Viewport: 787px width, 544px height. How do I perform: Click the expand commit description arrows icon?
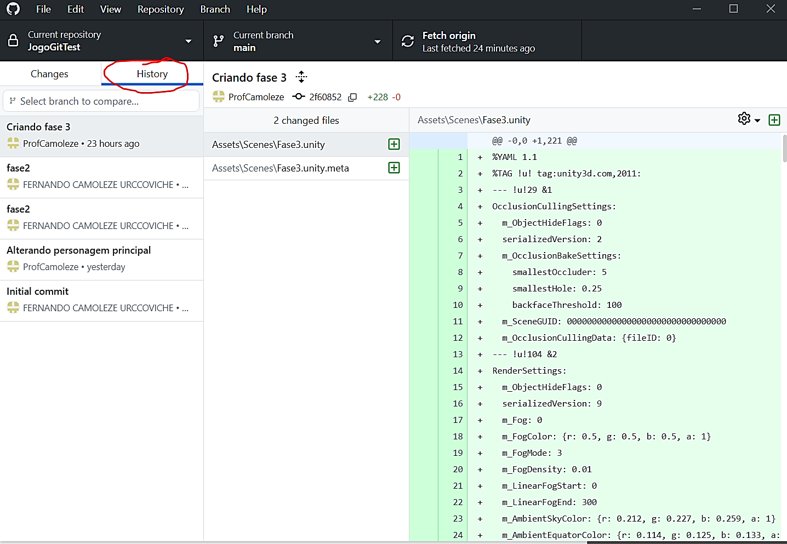[x=301, y=77]
